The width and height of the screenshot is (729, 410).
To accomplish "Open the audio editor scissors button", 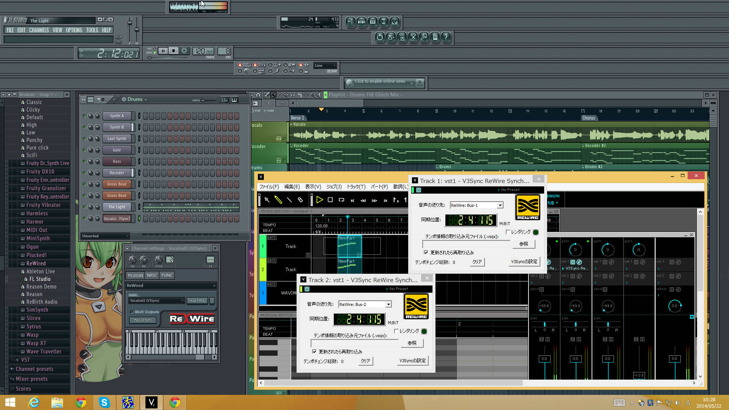I will (413, 37).
